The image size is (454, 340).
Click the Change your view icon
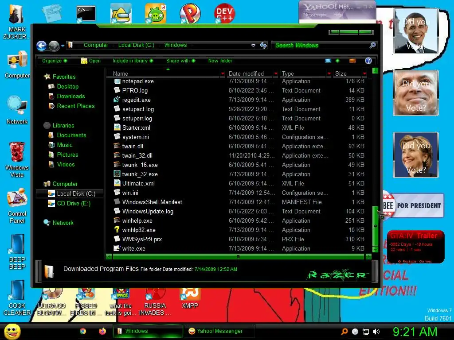click(328, 61)
